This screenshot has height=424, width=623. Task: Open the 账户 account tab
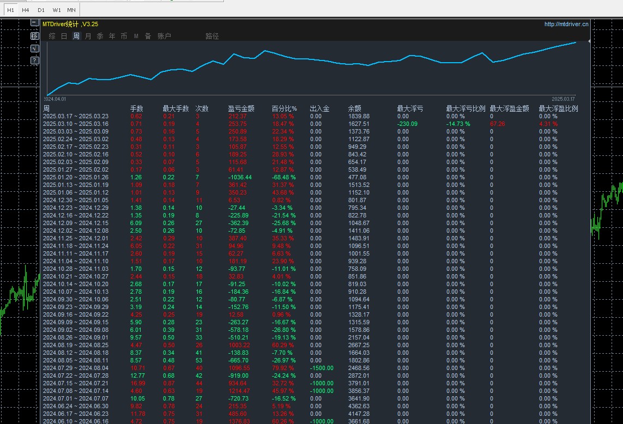click(x=164, y=36)
